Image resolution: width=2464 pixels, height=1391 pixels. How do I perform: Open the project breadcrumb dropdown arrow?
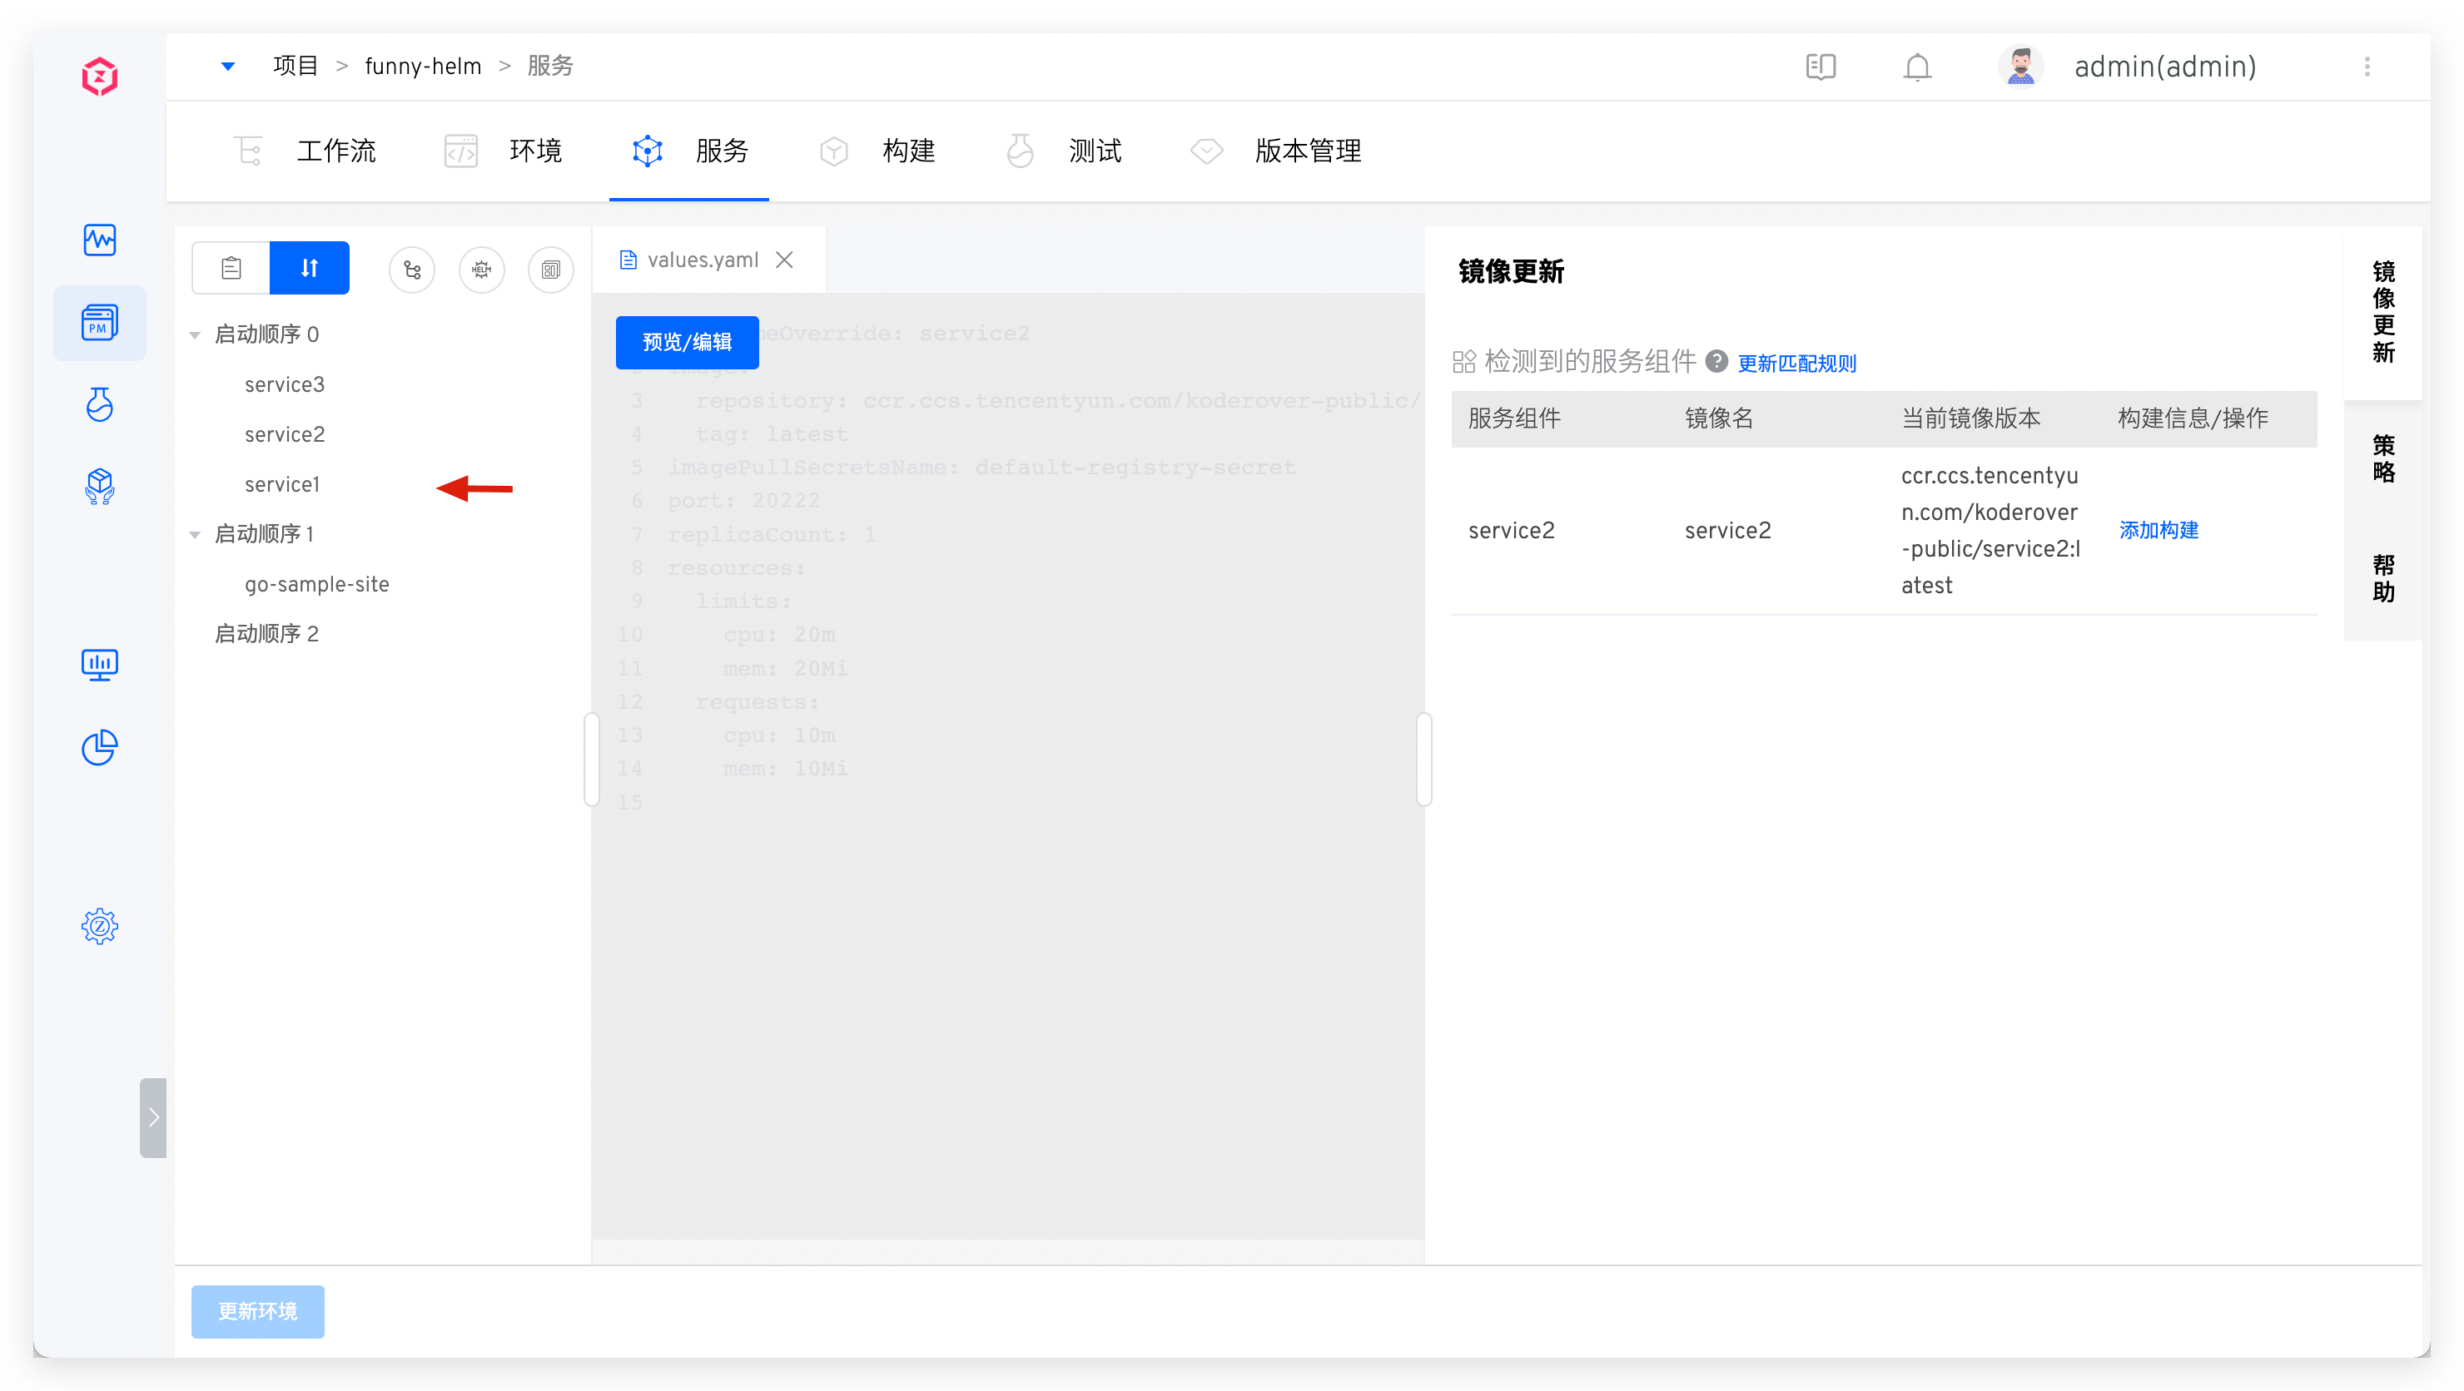click(x=227, y=66)
